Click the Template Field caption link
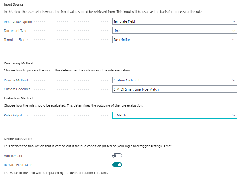This screenshot has width=245, height=179. click(x=14, y=39)
